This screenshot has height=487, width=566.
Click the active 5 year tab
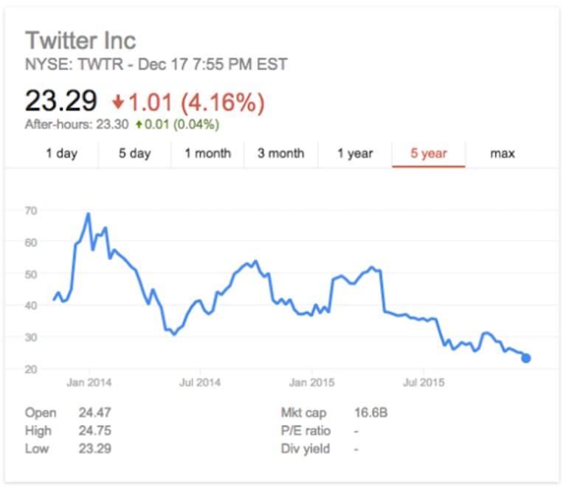pos(429,153)
